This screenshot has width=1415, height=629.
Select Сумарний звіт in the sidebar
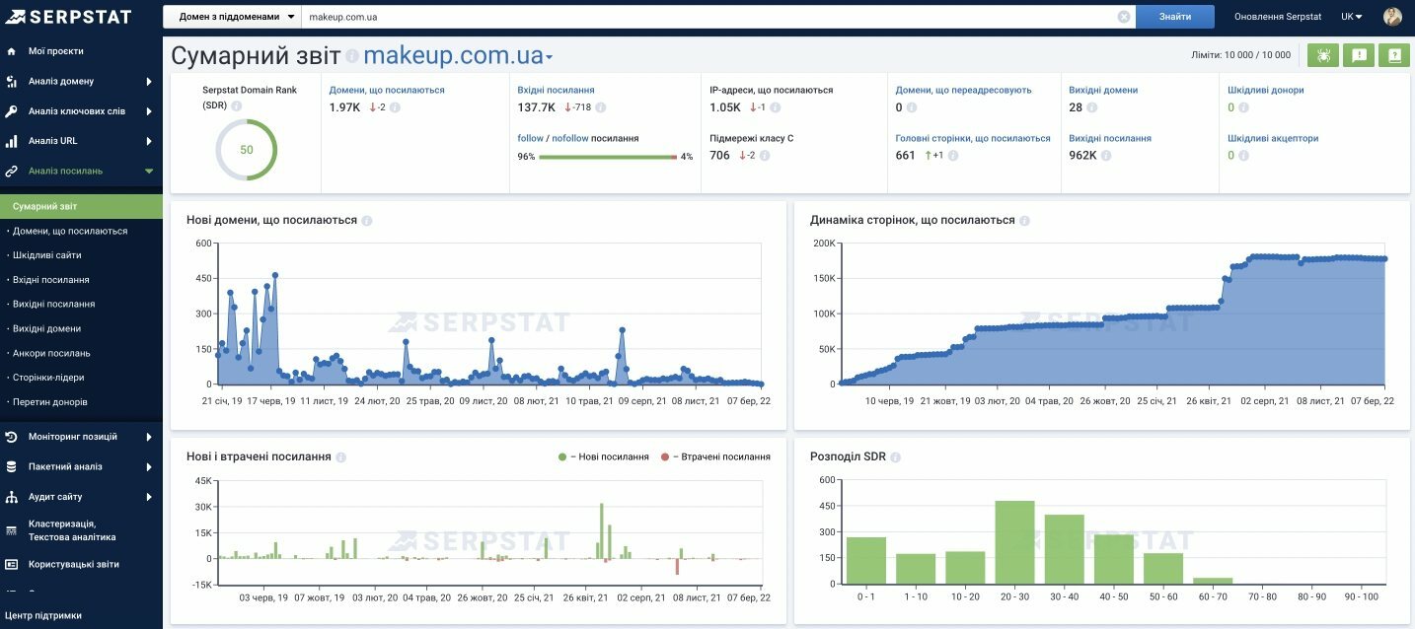click(x=81, y=206)
